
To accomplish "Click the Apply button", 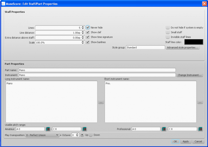I will coord(186,141).
